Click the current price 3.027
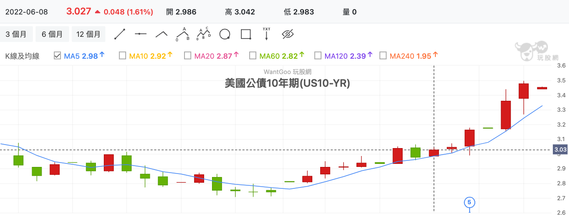This screenshot has height=216, width=569. 78,12
